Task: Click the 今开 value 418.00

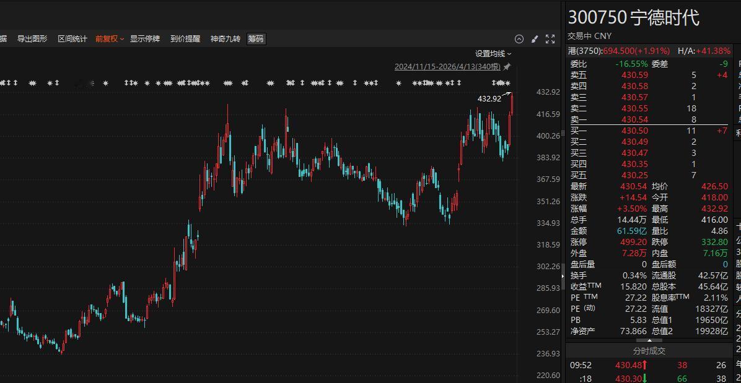Action: click(714, 197)
